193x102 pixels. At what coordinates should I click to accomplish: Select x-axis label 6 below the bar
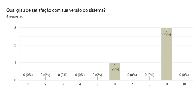click(x=115, y=84)
